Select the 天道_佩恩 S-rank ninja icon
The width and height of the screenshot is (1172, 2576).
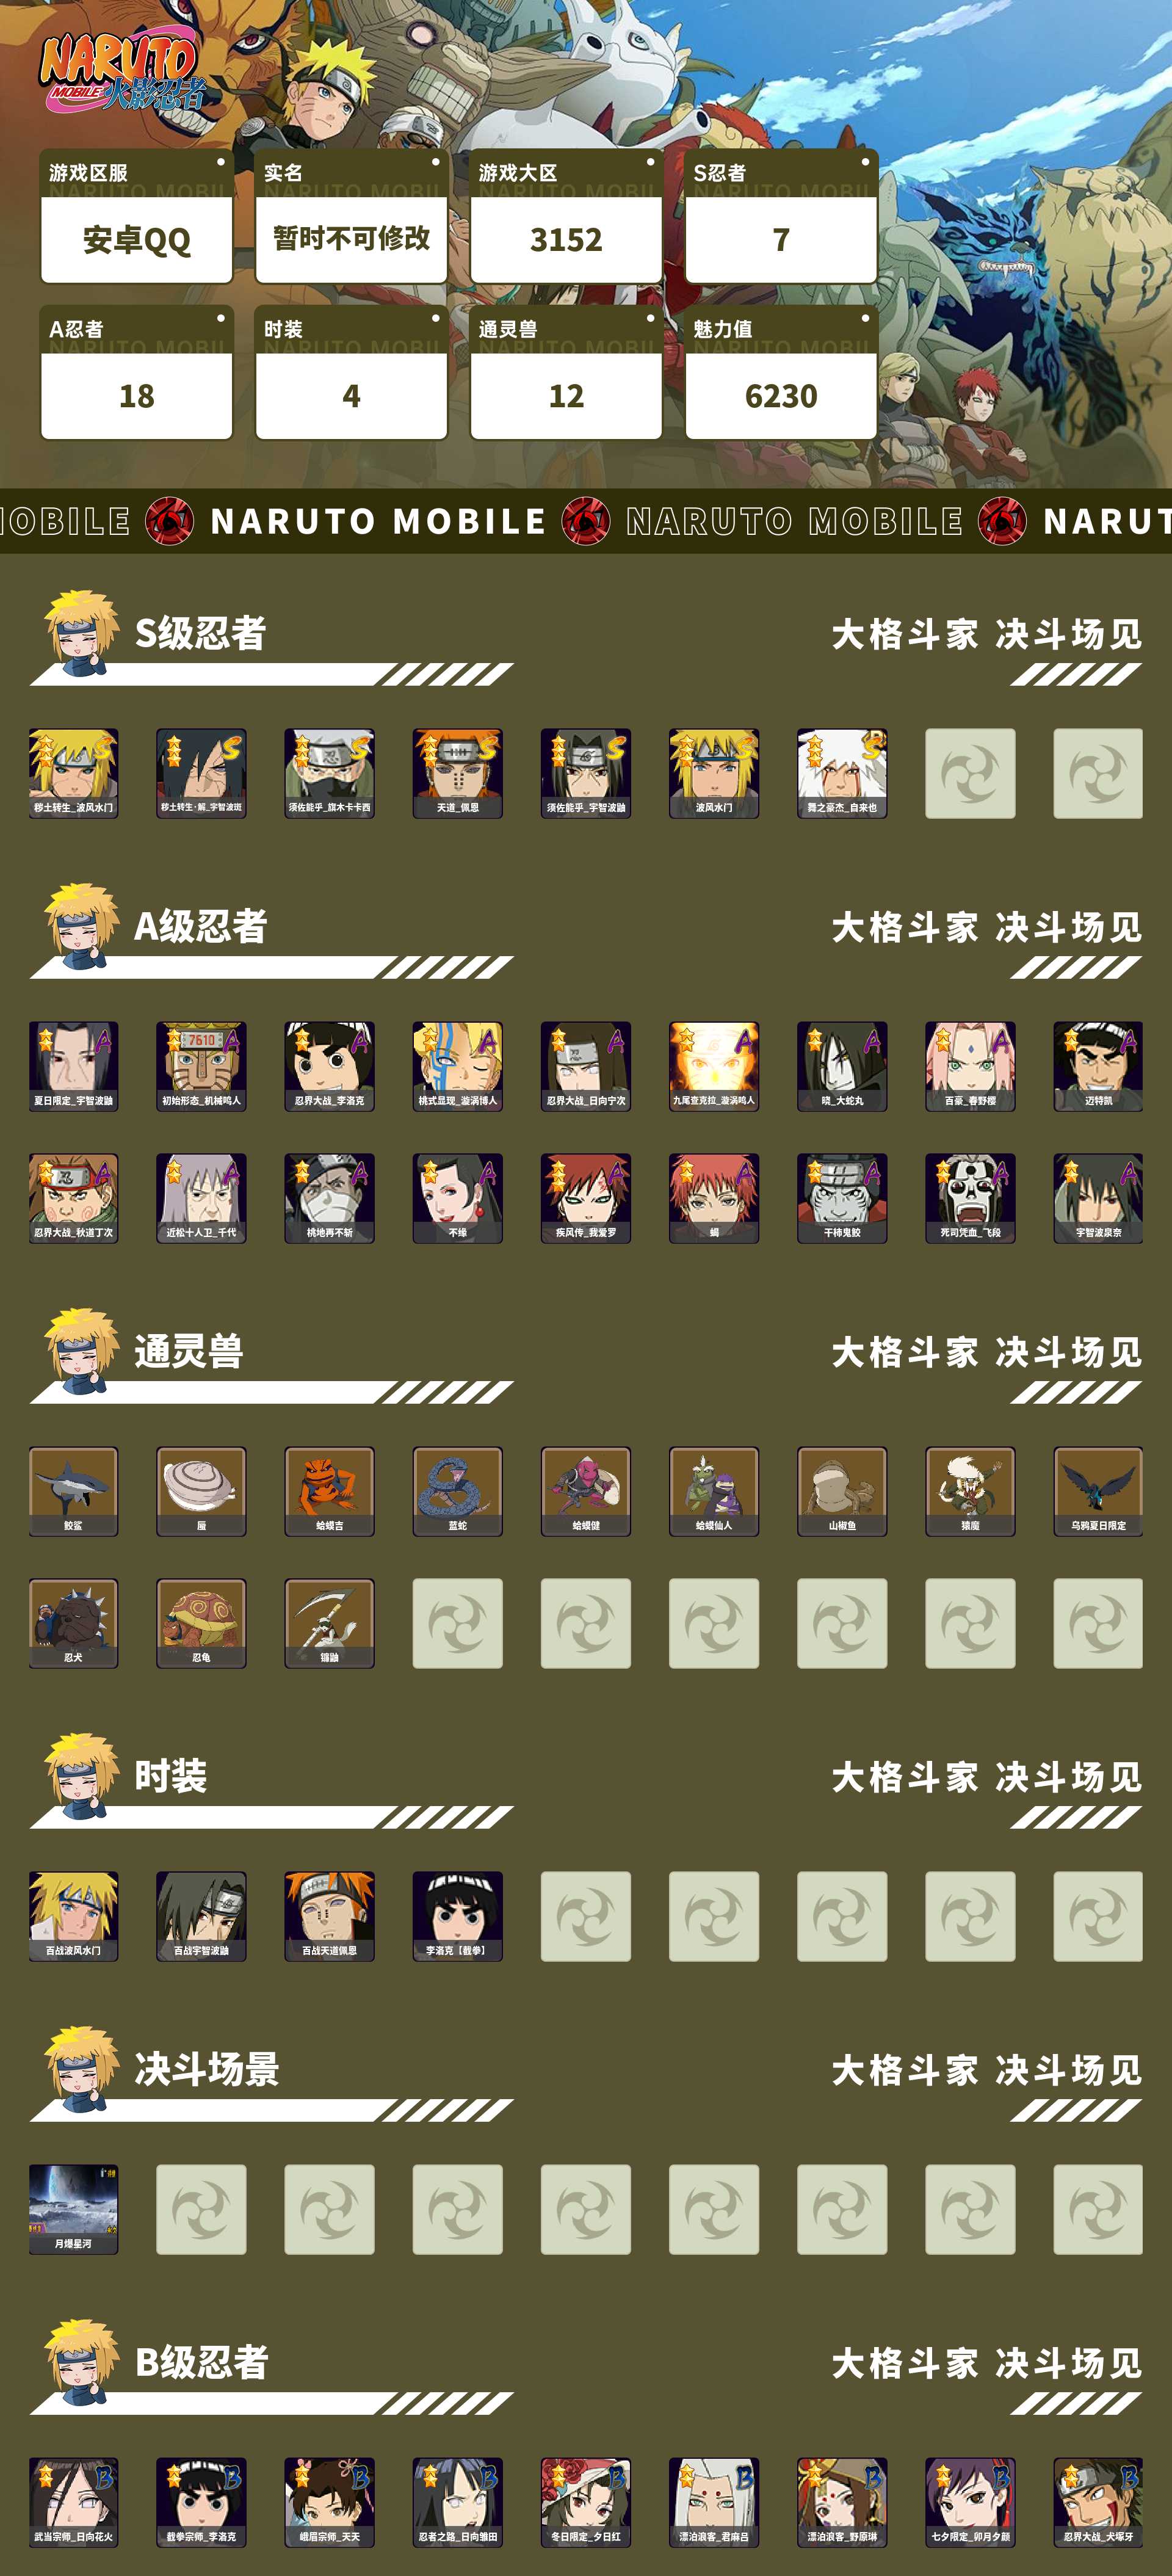coord(457,773)
